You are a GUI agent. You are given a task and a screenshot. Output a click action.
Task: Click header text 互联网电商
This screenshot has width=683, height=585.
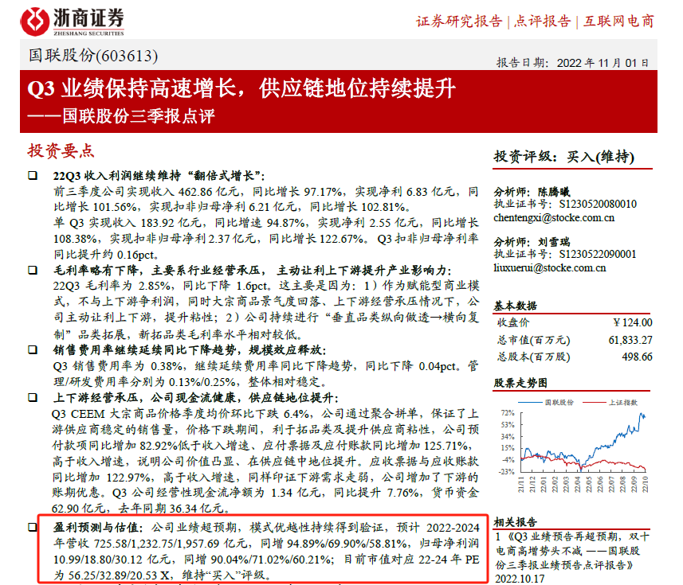[x=619, y=21]
